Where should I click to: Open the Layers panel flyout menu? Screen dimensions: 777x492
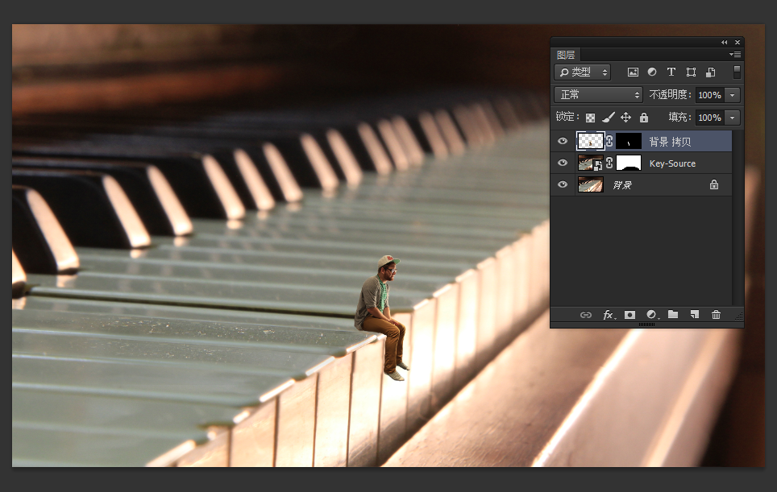pos(735,55)
